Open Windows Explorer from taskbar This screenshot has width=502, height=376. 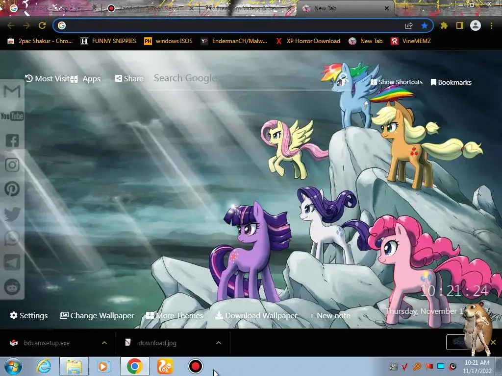pos(74,366)
